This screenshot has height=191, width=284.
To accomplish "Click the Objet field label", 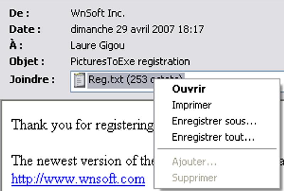I will (x=27, y=62).
